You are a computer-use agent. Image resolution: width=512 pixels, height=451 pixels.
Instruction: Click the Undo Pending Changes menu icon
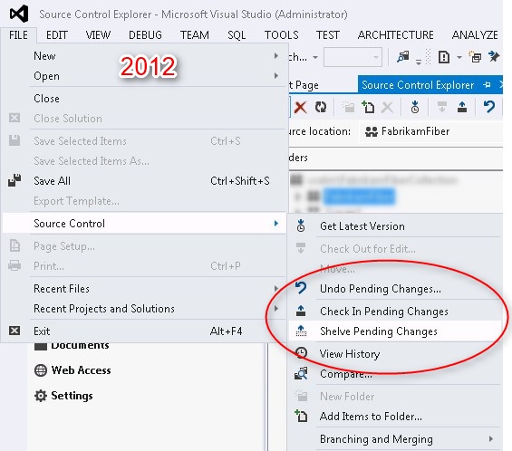(x=301, y=287)
